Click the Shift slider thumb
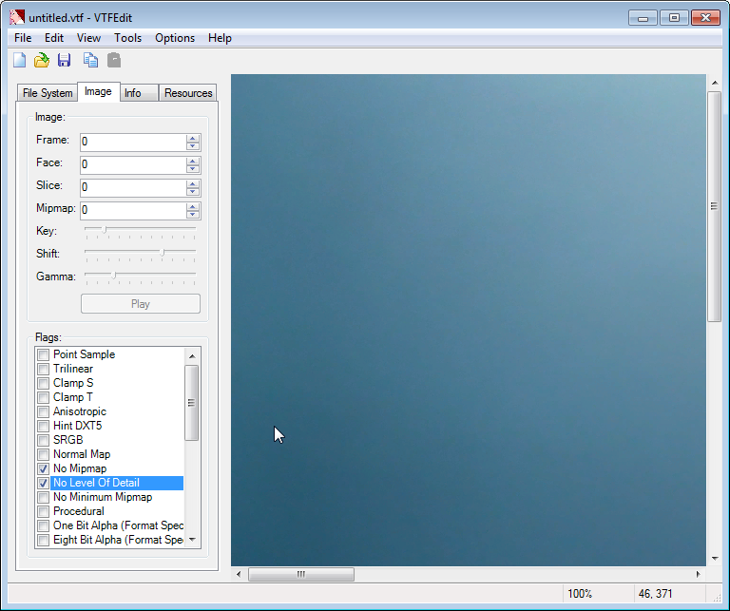The height and width of the screenshot is (611, 730). pos(162,252)
